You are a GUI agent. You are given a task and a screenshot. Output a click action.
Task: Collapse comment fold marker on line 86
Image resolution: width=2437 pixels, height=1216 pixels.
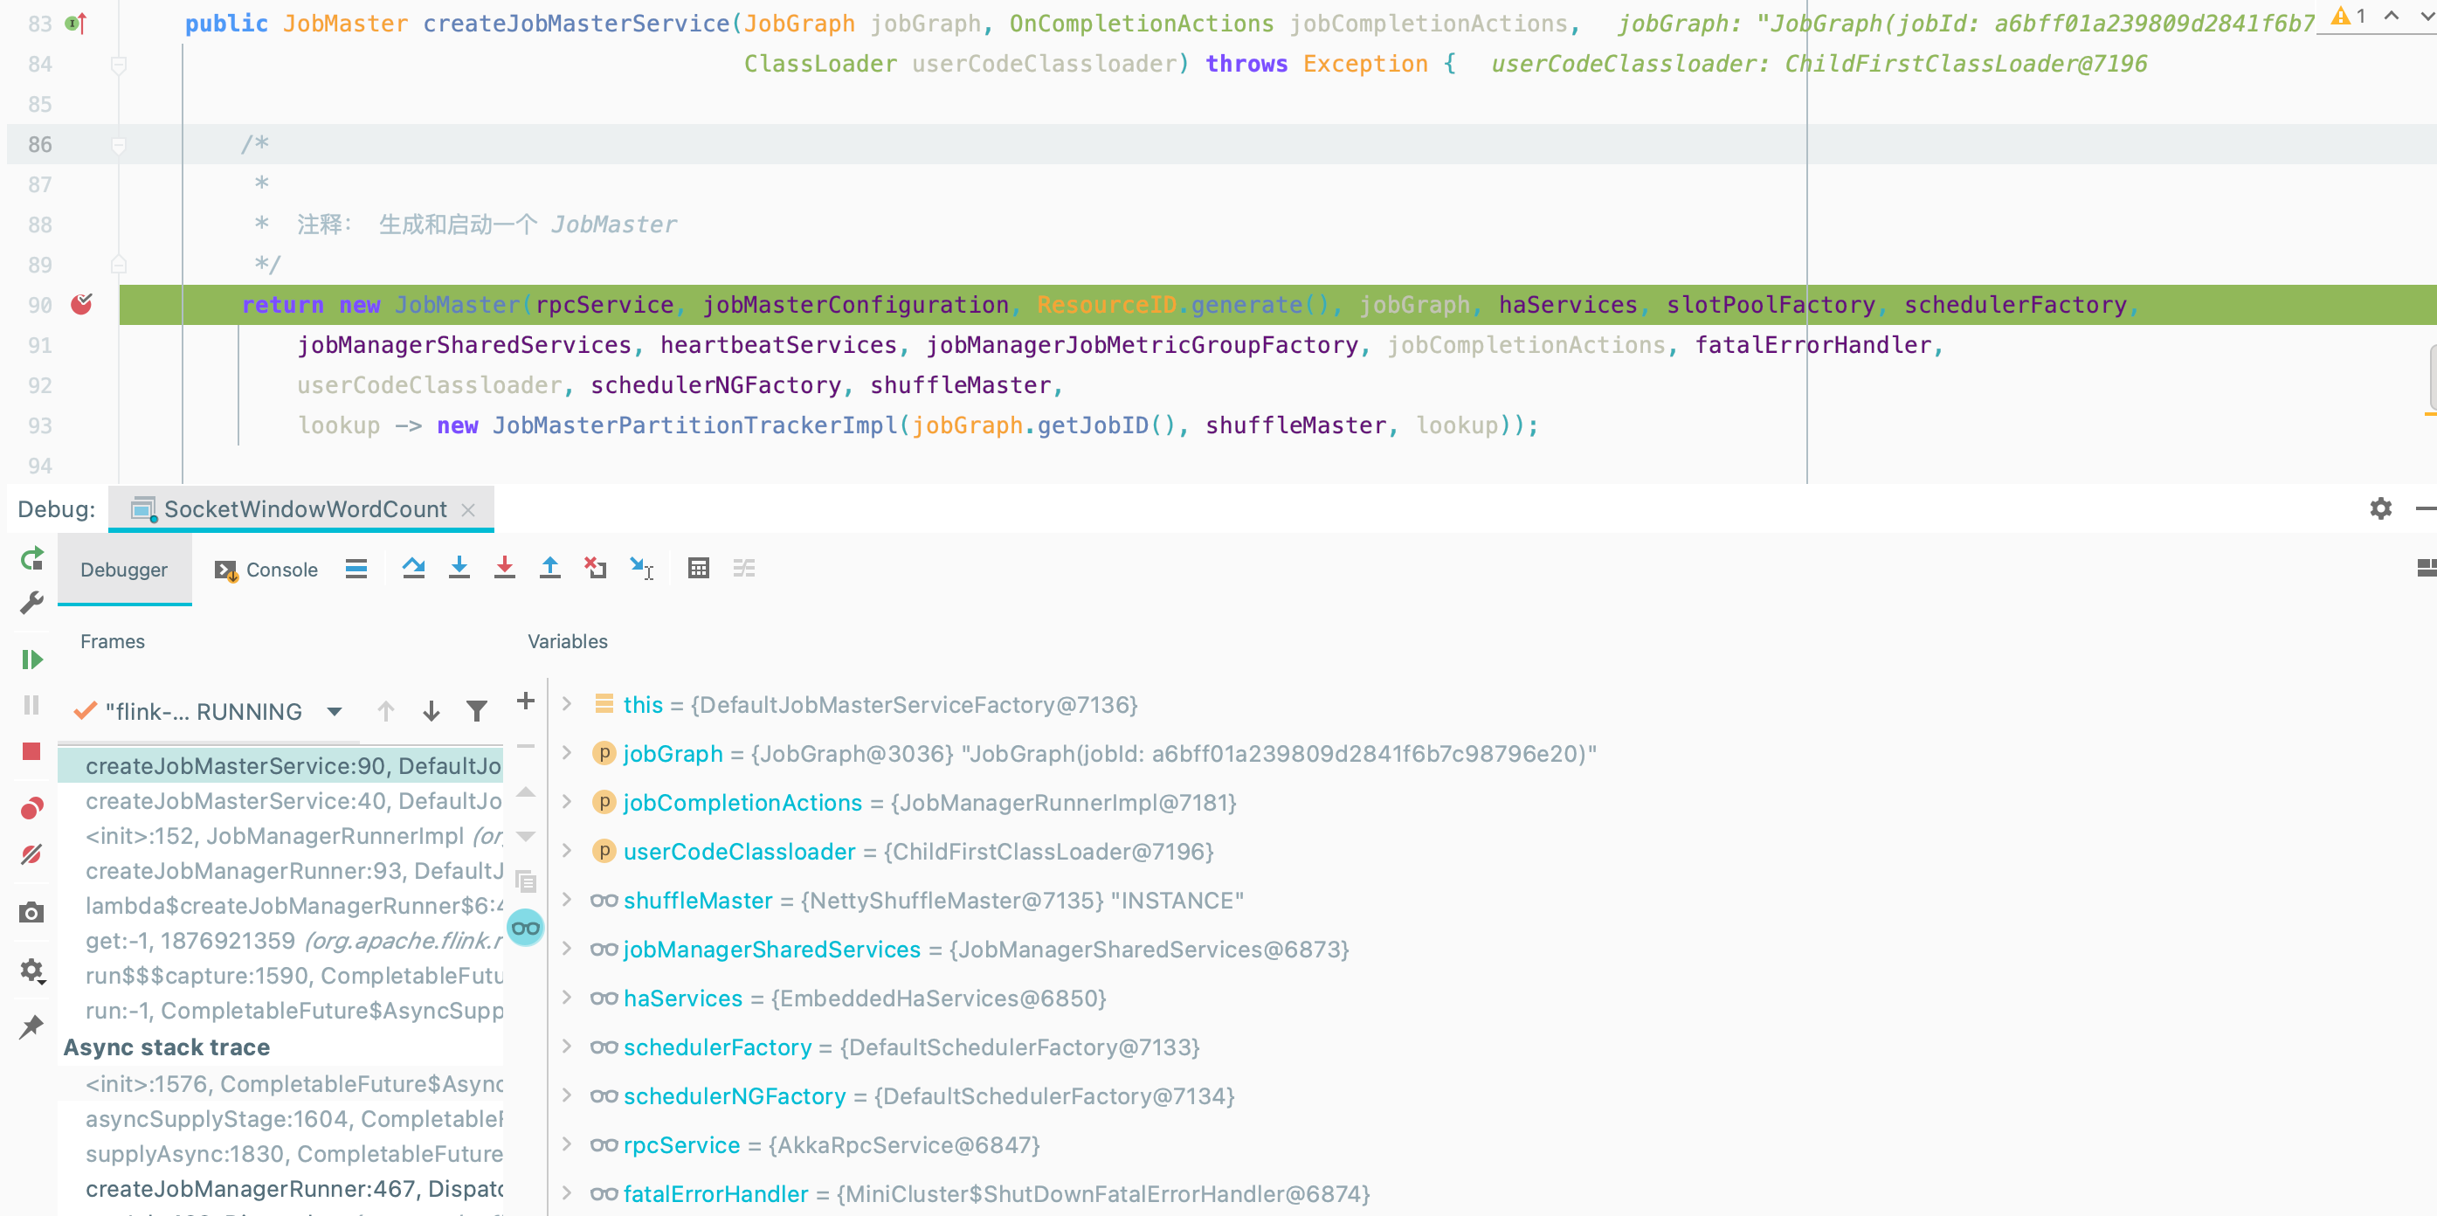pyautogui.click(x=118, y=145)
